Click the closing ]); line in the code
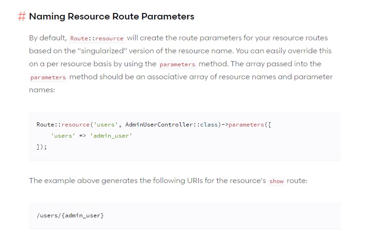This screenshot has height=241, width=371. (42, 147)
